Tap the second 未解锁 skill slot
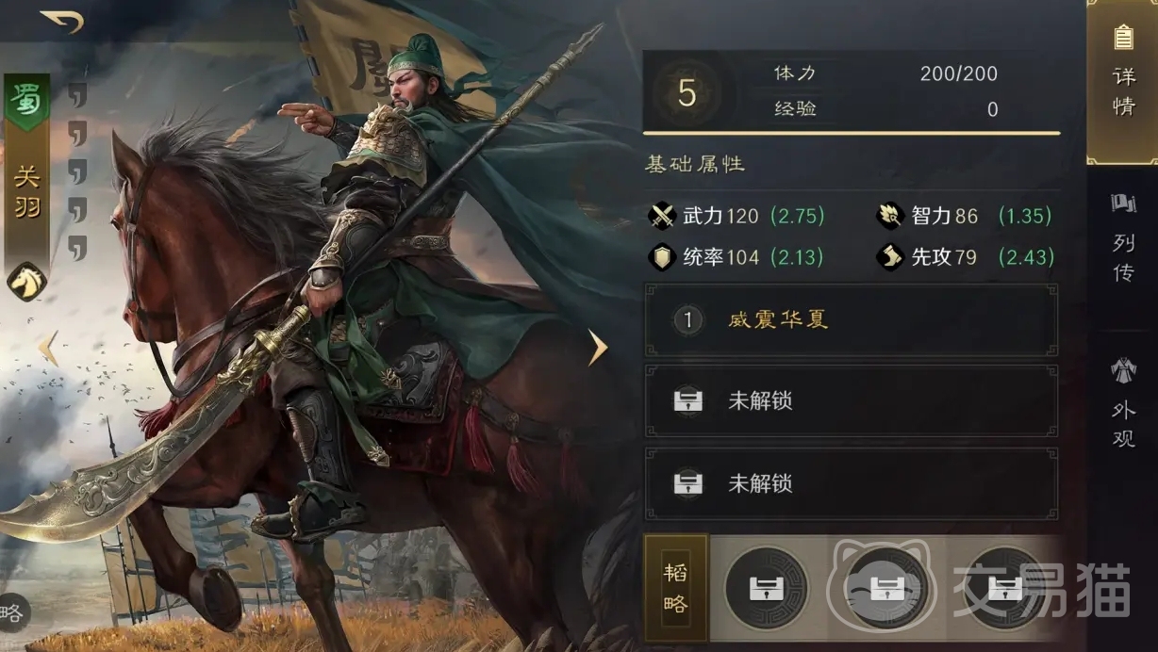 point(852,484)
